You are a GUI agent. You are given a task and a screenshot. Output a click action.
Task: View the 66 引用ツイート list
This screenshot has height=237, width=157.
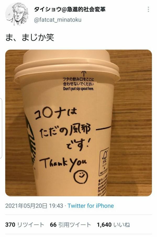click(x=70, y=225)
